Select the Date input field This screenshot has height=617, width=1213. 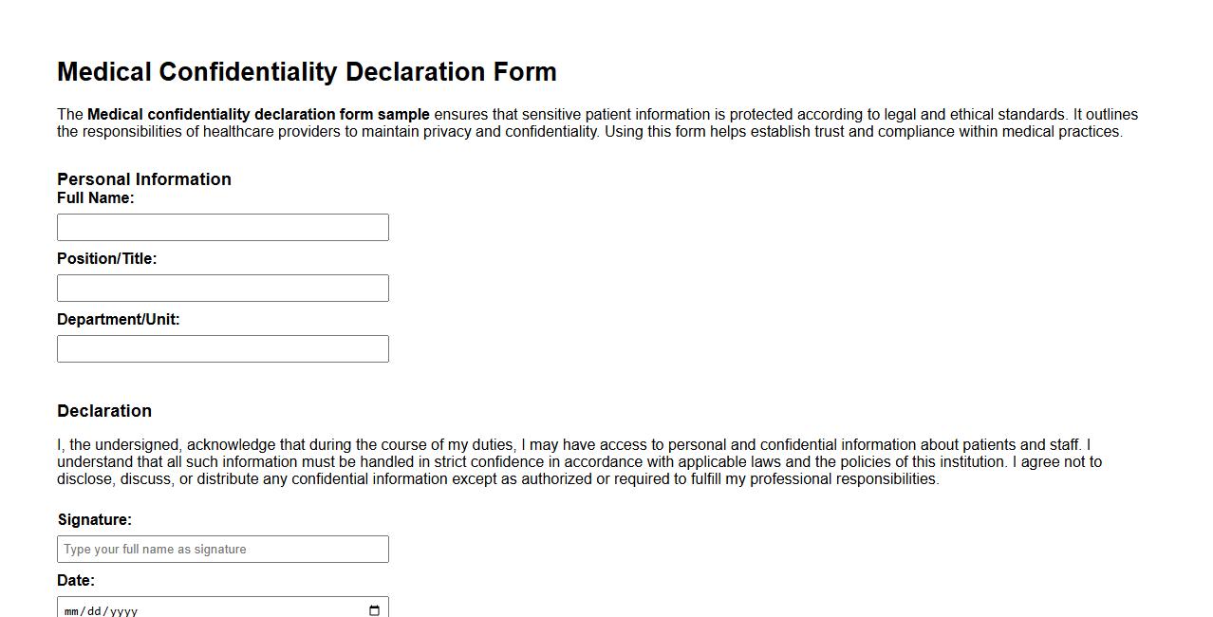pos(223,608)
